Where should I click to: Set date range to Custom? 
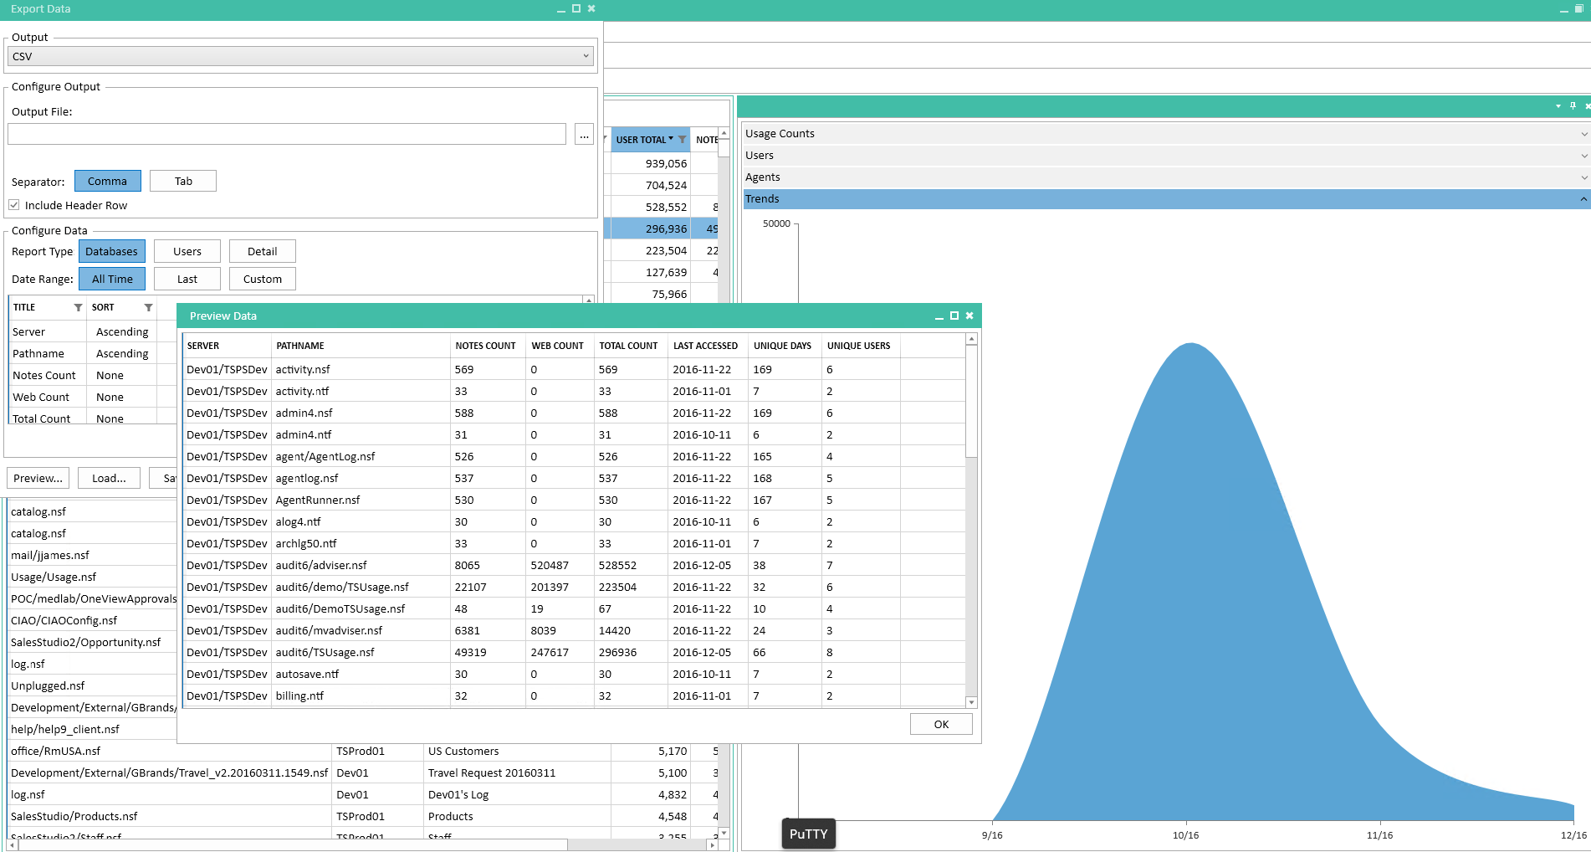(x=263, y=279)
